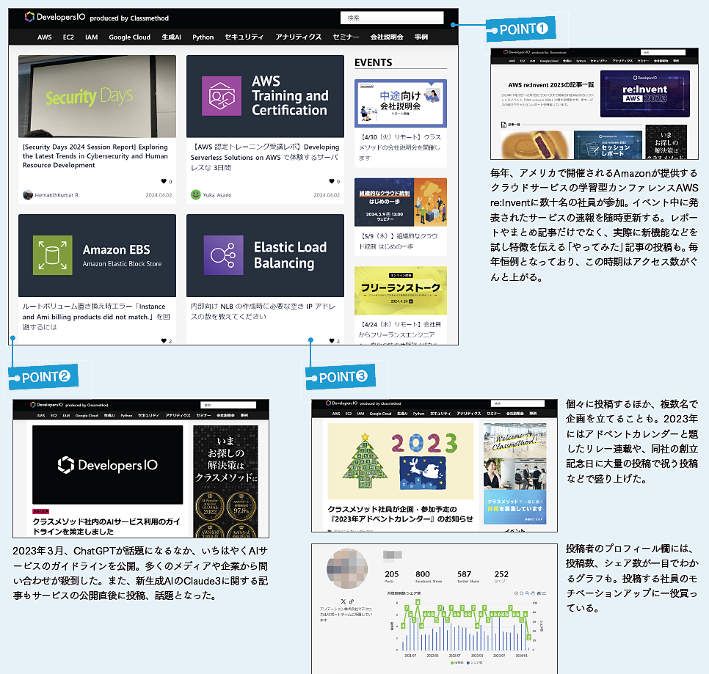Click the chart's zoom-in plus icon
This screenshot has height=674, width=709.
click(x=516, y=593)
